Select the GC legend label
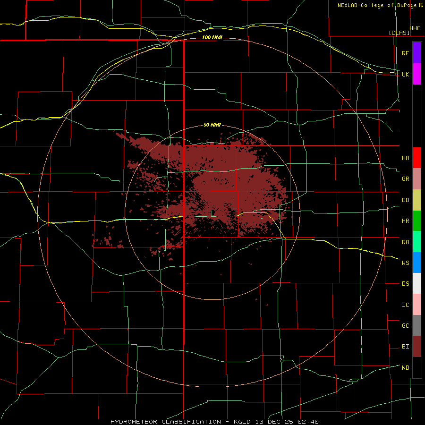This screenshot has width=425, height=425. (405, 326)
